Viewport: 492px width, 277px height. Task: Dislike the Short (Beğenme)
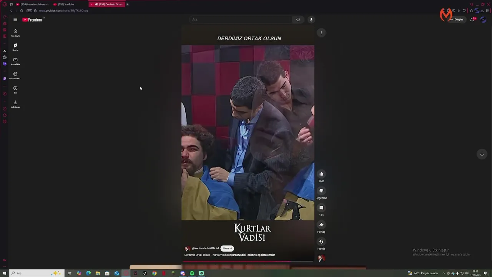321,191
